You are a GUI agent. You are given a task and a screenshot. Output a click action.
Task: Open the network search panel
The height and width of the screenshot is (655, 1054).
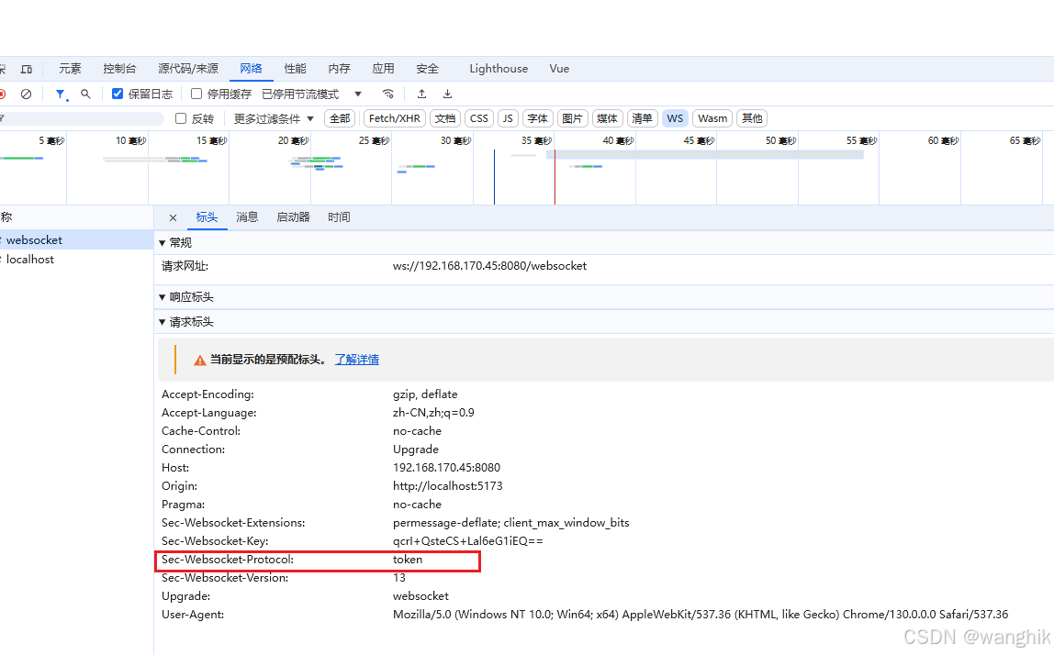85,93
